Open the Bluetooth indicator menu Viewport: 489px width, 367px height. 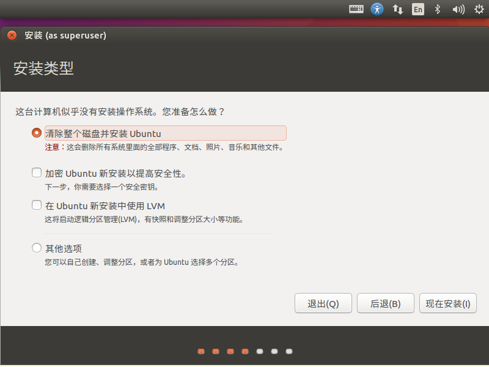pyautogui.click(x=438, y=9)
